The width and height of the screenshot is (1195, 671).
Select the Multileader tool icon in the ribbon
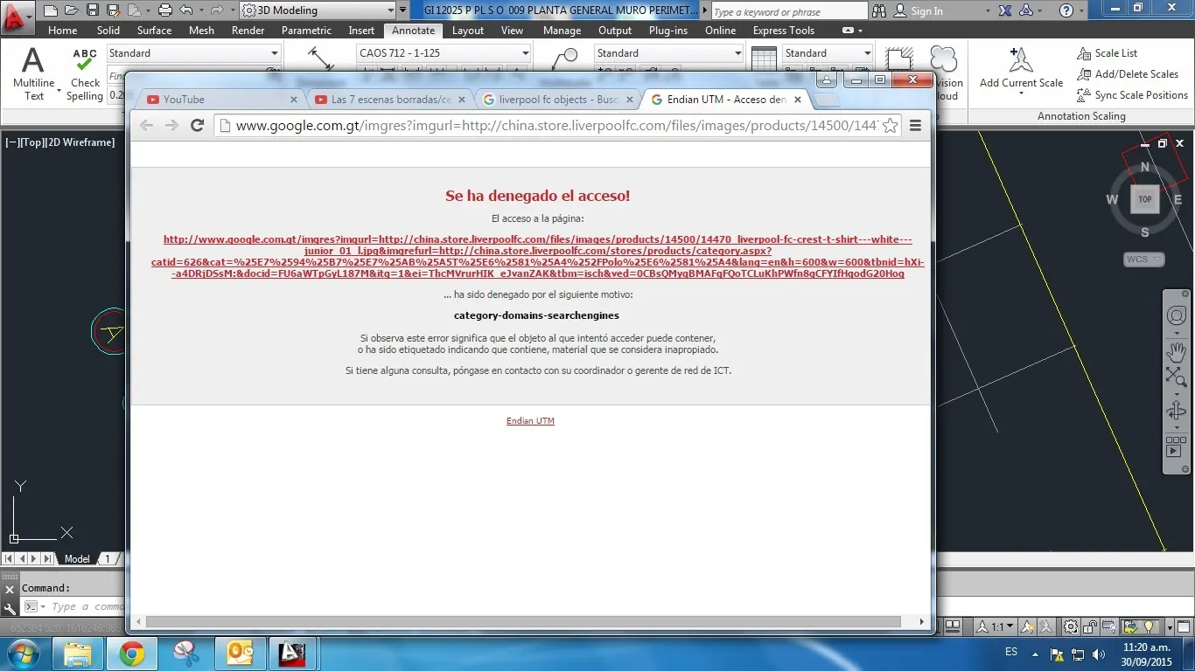567,59
